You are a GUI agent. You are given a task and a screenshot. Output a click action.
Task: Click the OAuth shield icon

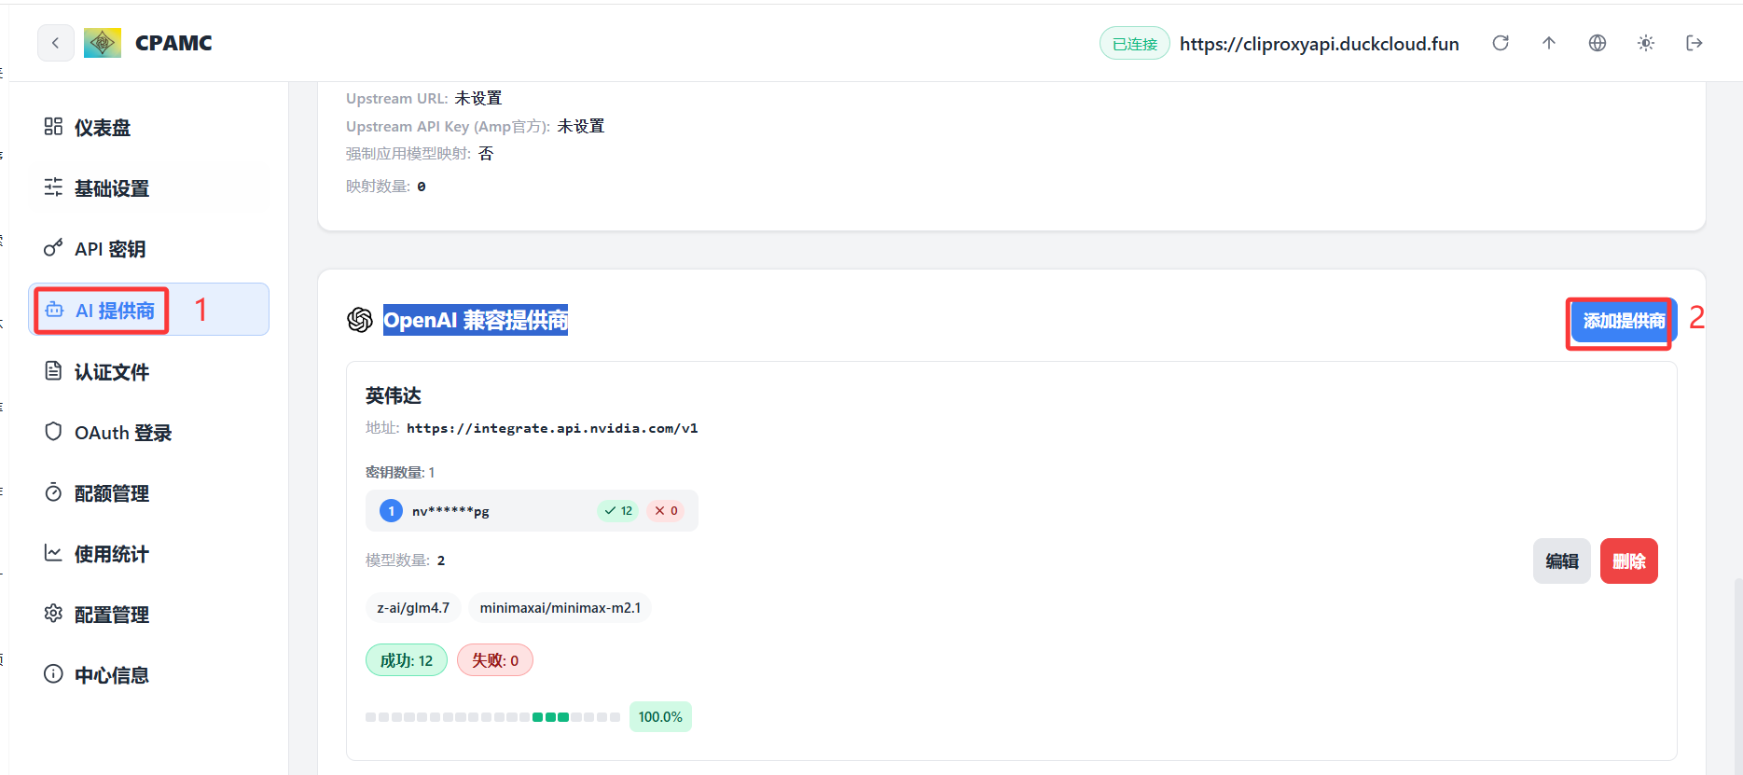53,432
